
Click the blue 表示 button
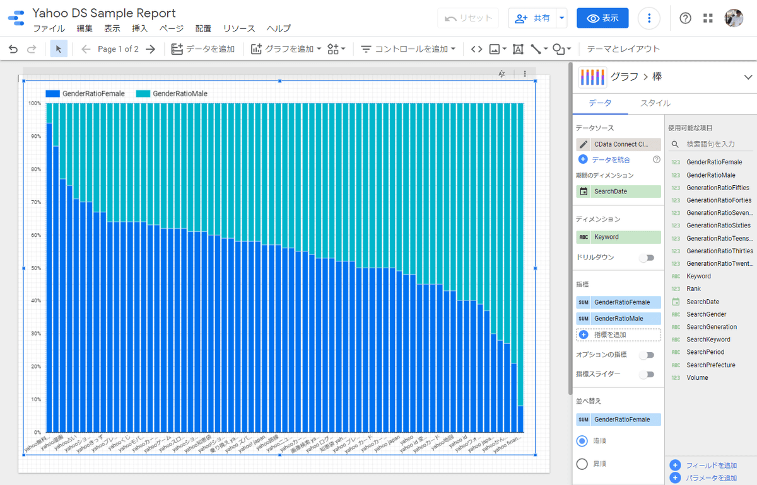[602, 18]
